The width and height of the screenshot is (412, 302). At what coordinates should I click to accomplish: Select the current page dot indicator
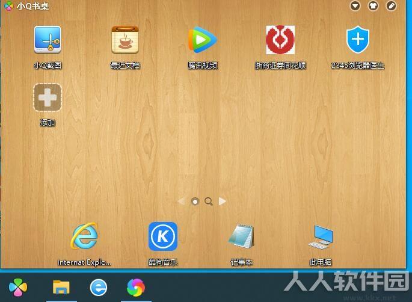195,202
